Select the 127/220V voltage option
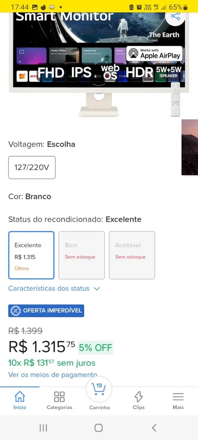 [x=32, y=167]
